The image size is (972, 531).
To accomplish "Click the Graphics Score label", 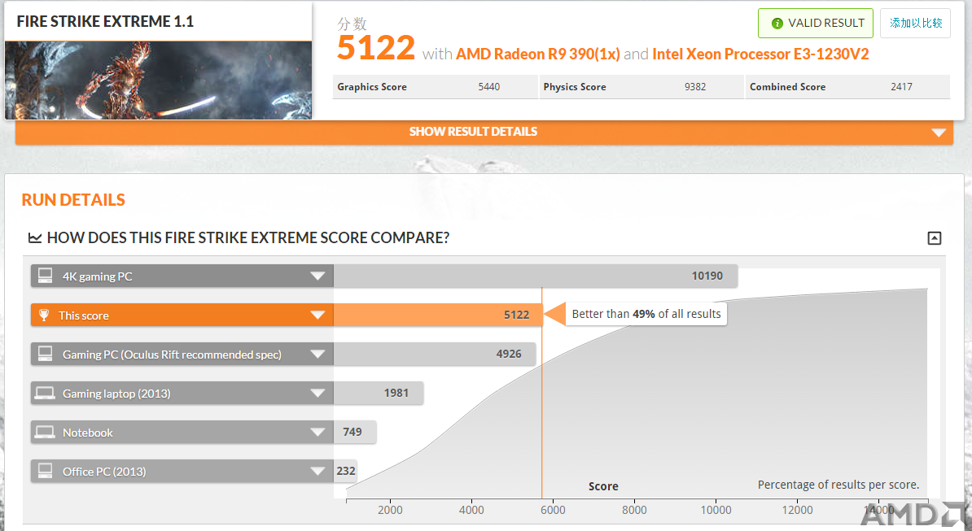I will pyautogui.click(x=372, y=87).
